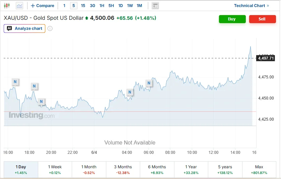Click the info icon beside Analyze chart
This screenshot has width=281, height=179.
[50, 28]
